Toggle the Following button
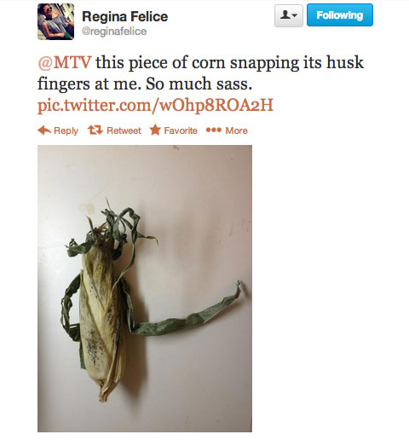409x440 pixels. 340,15
